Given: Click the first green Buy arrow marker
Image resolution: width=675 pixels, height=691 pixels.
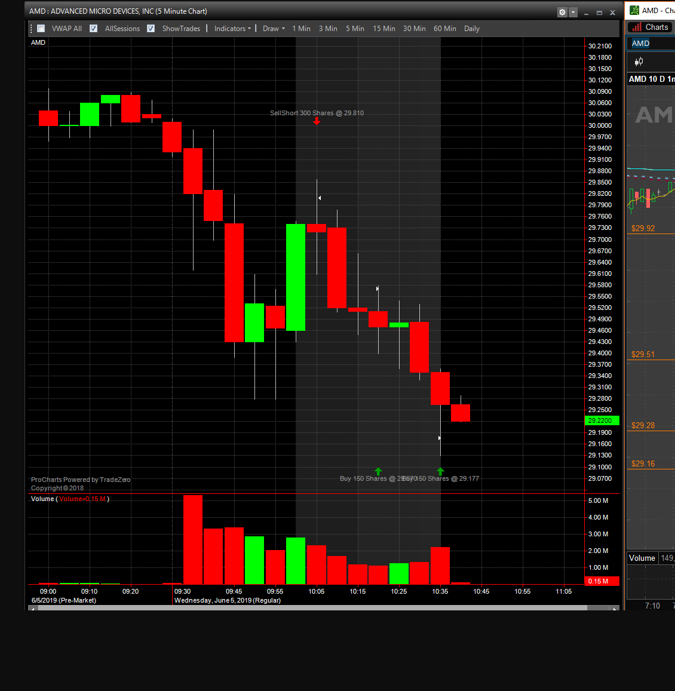Looking at the screenshot, I should tap(378, 471).
